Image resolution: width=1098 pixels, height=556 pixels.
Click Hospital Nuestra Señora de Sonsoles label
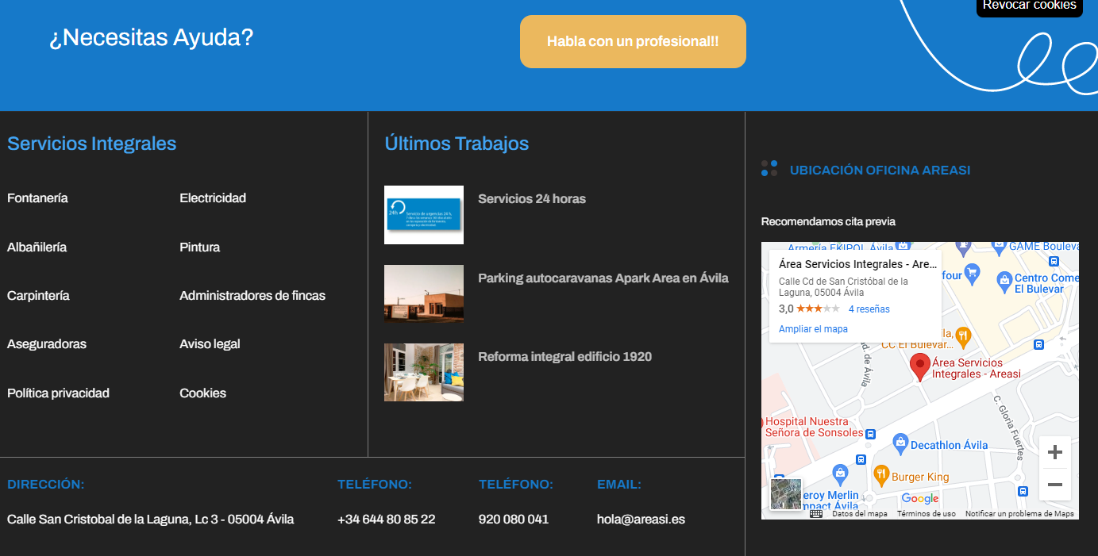click(814, 427)
